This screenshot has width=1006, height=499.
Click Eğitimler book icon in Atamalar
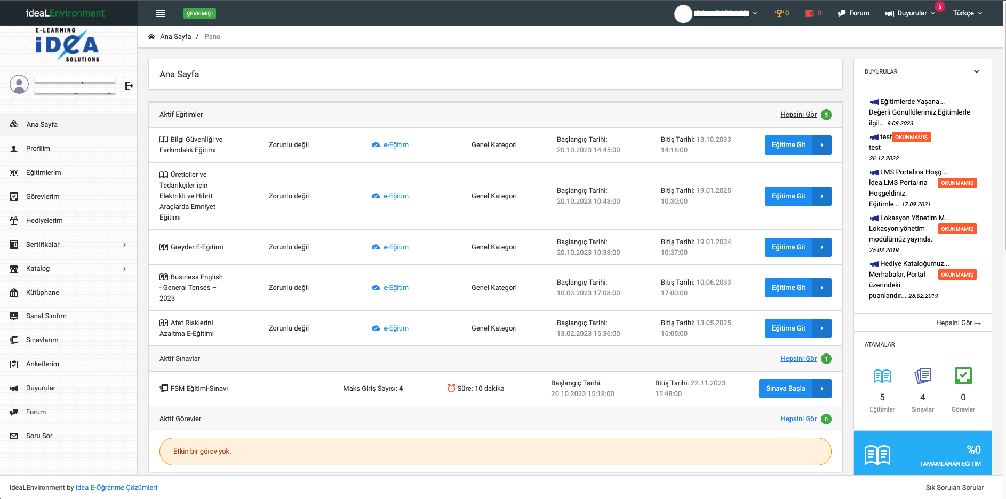tap(882, 376)
